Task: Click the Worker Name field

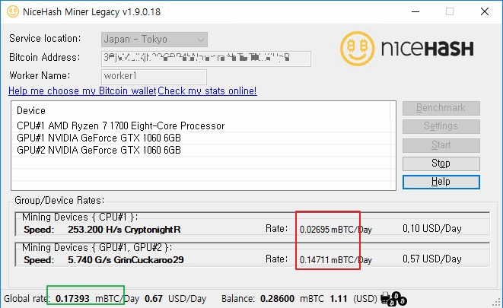Action: (154, 77)
